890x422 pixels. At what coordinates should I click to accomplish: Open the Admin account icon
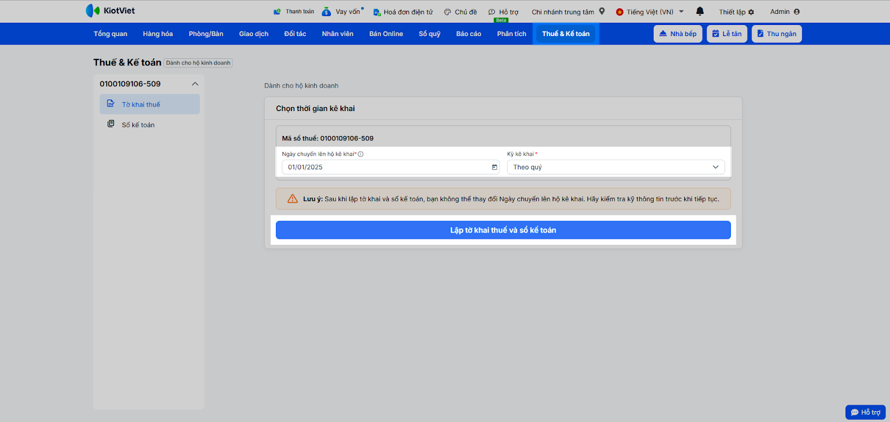coord(797,12)
